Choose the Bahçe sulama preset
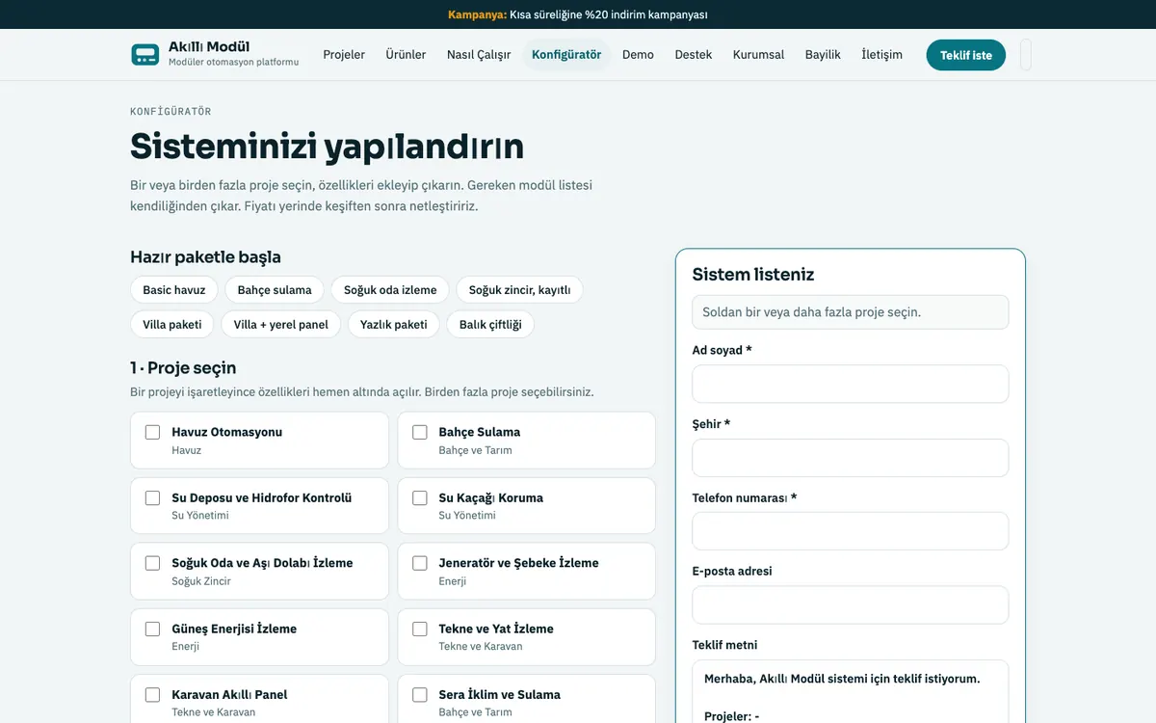The width and height of the screenshot is (1156, 723). pyautogui.click(x=275, y=290)
